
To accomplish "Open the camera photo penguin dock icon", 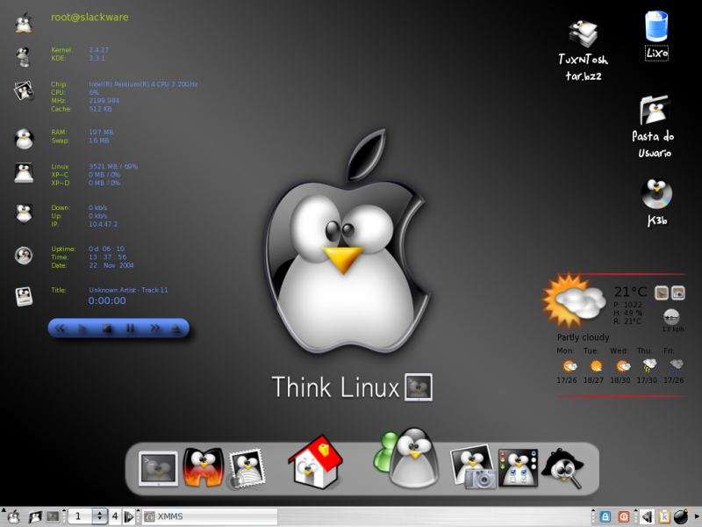I will point(472,467).
